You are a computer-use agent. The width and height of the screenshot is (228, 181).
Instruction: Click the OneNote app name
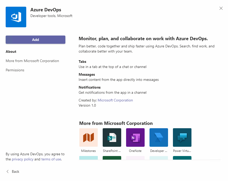[x=135, y=151]
